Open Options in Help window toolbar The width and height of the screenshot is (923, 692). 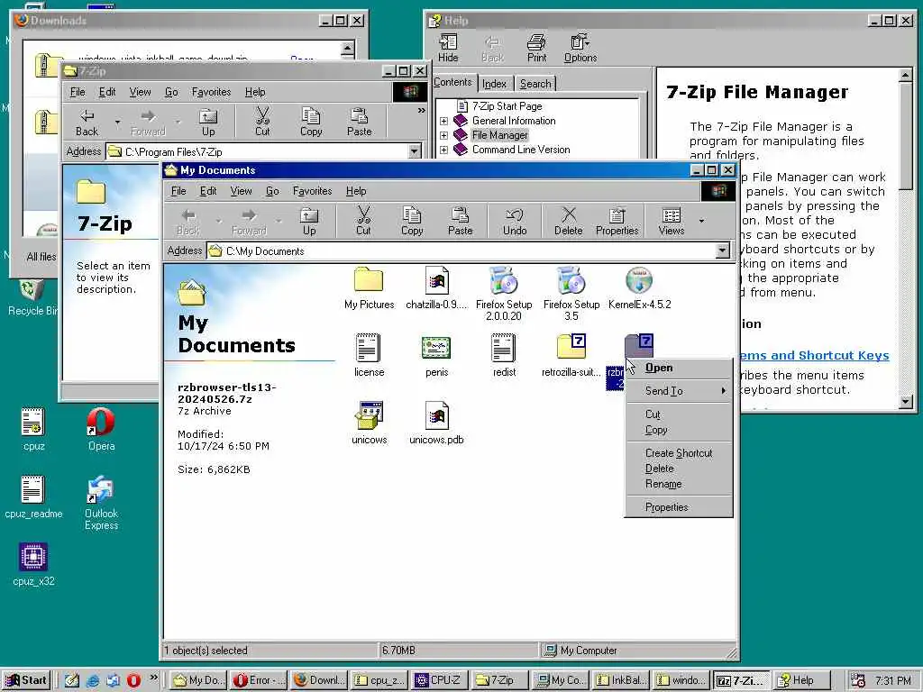coord(580,49)
